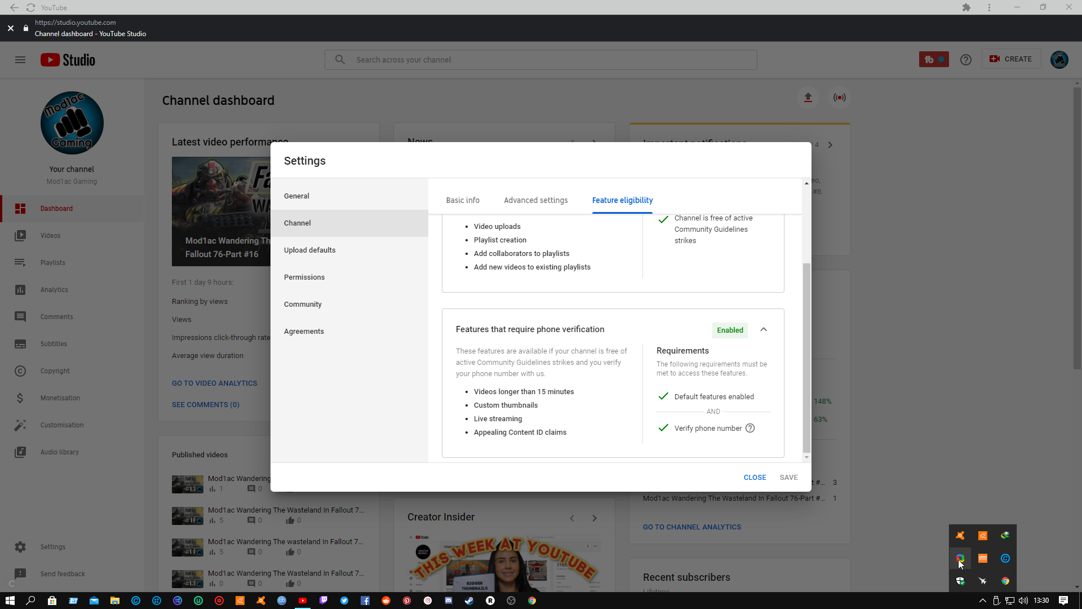Click the YouTube Studio logo
1082x609 pixels.
(68, 60)
